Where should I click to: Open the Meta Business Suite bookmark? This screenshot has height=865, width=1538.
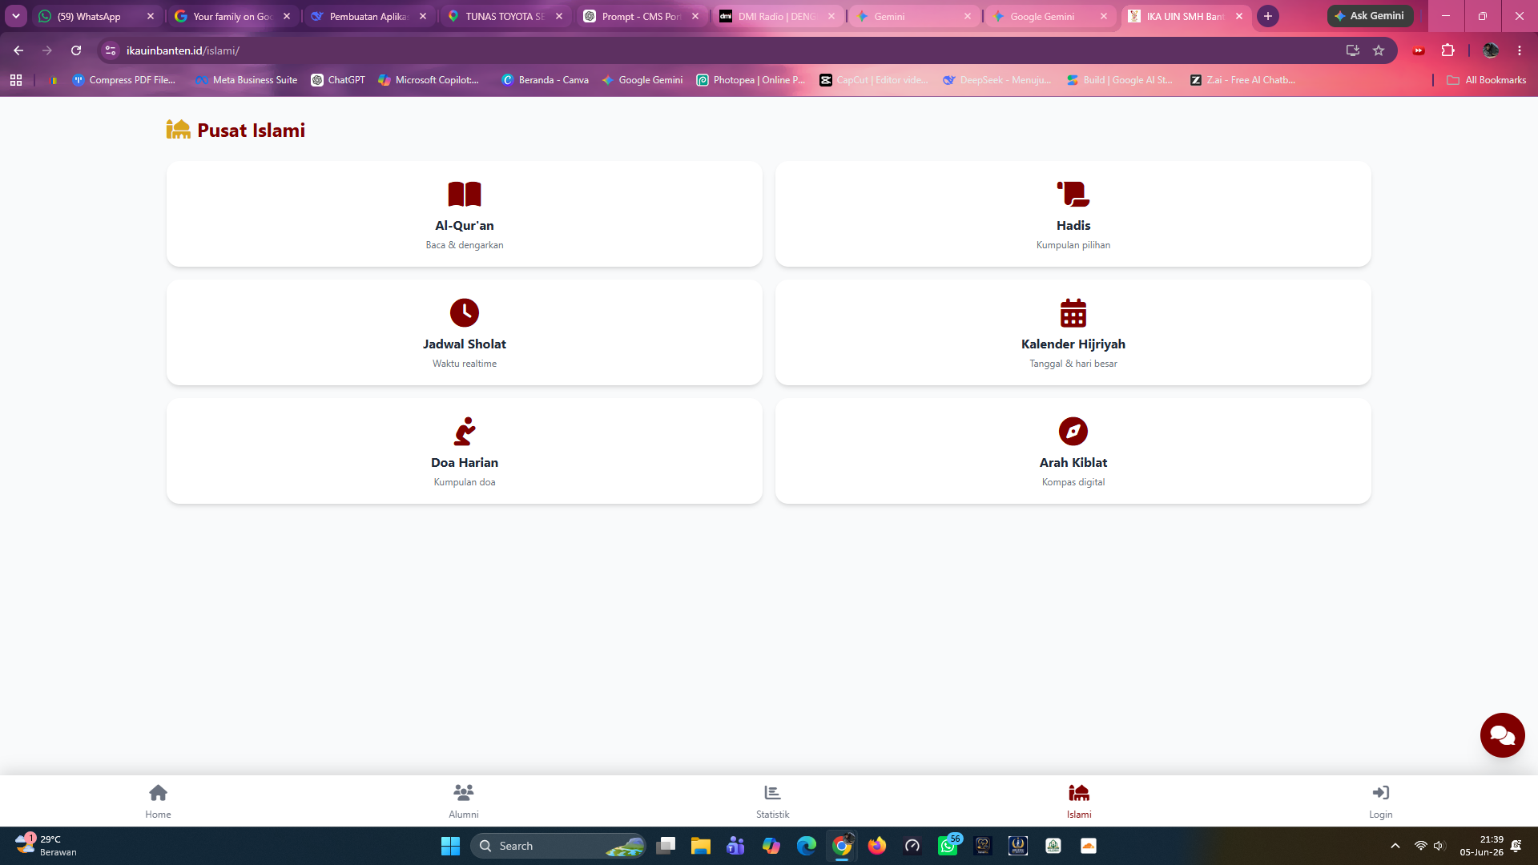(x=246, y=80)
